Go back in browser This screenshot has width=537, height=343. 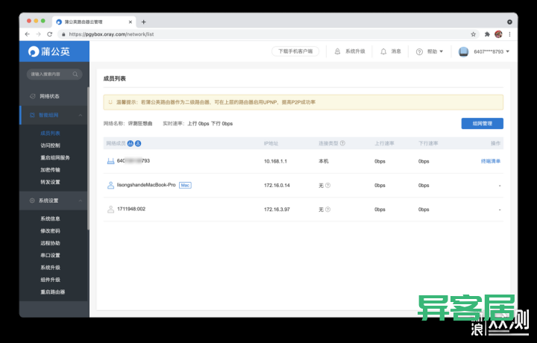(28, 34)
